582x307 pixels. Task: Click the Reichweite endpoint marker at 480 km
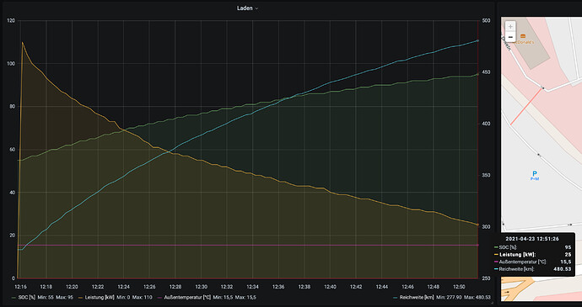pos(477,40)
